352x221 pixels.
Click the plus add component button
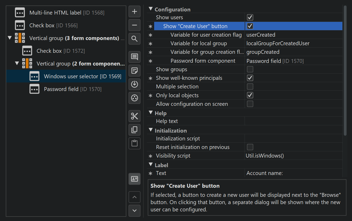click(134, 12)
